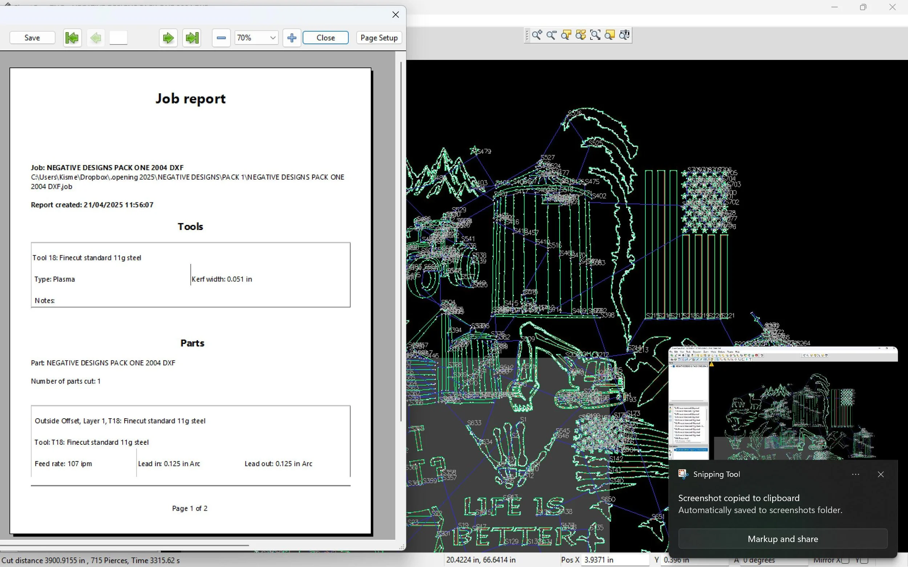Click the zoom to material icon

[x=610, y=35]
